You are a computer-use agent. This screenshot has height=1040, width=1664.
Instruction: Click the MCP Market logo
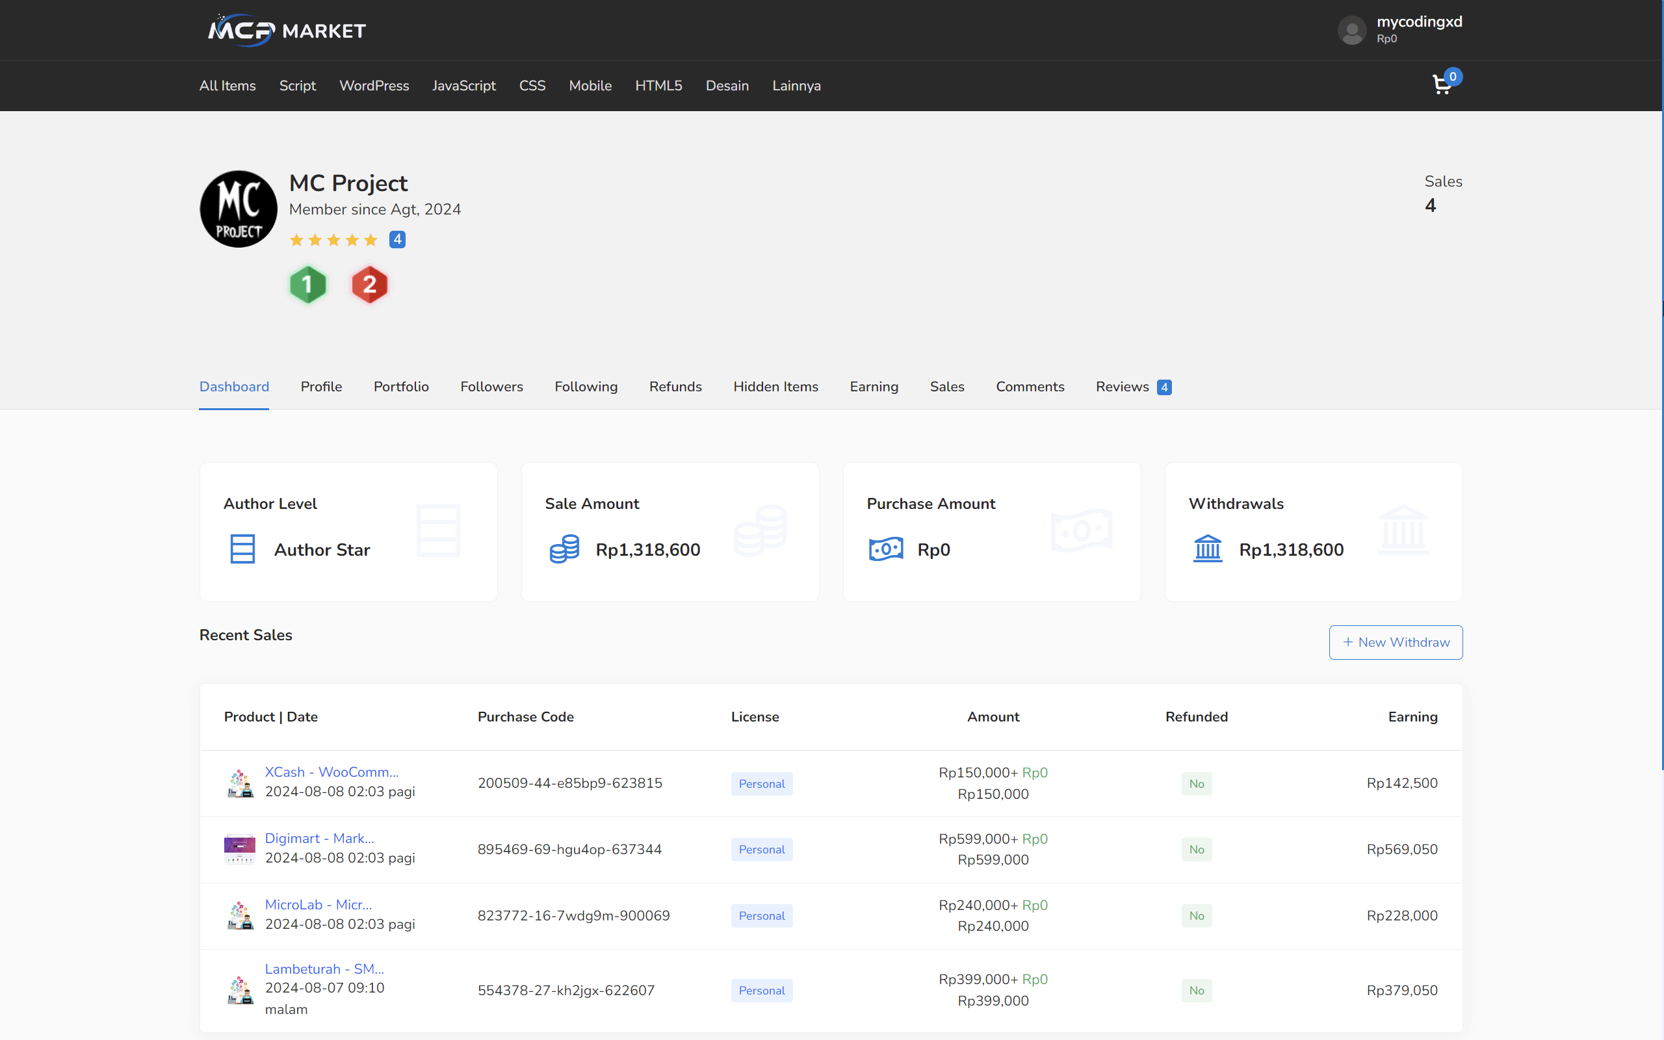(x=286, y=30)
